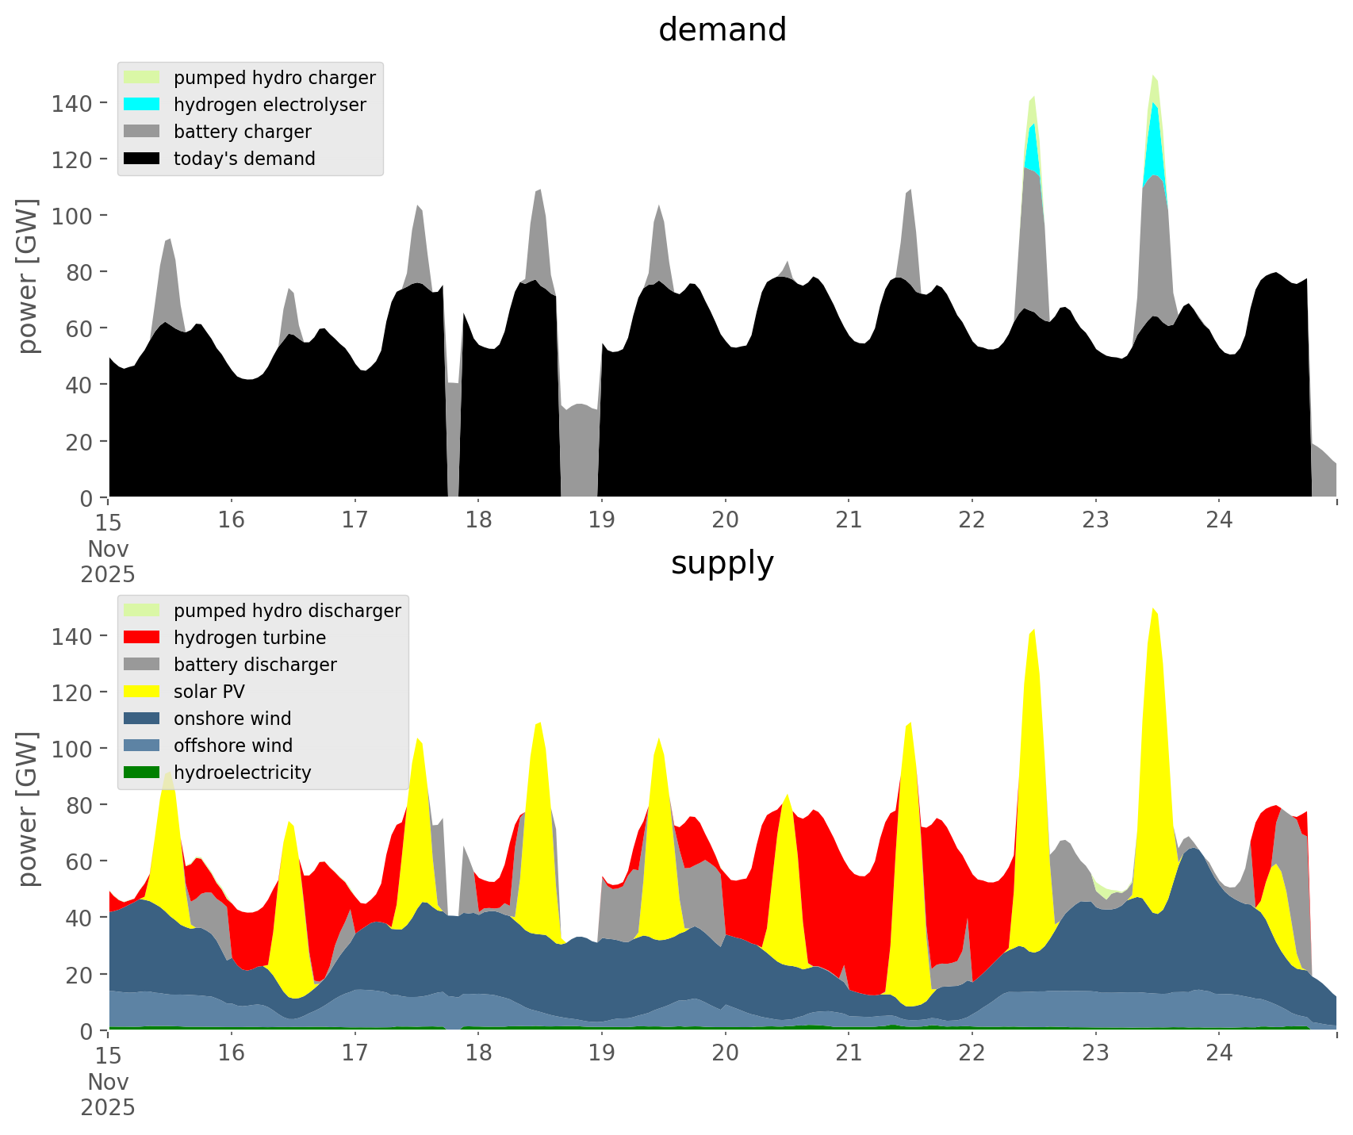
Task: Click the cyan hydrogen electrolyser legend swatch
Action: 142,105
